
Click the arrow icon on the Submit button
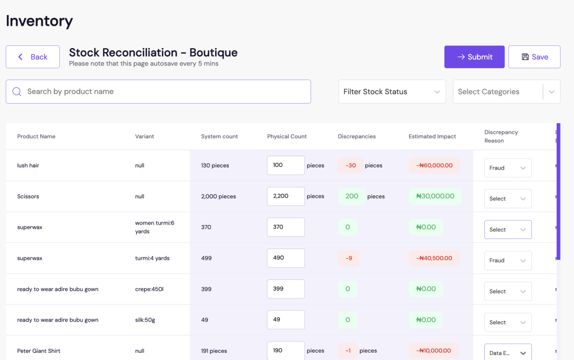463,57
